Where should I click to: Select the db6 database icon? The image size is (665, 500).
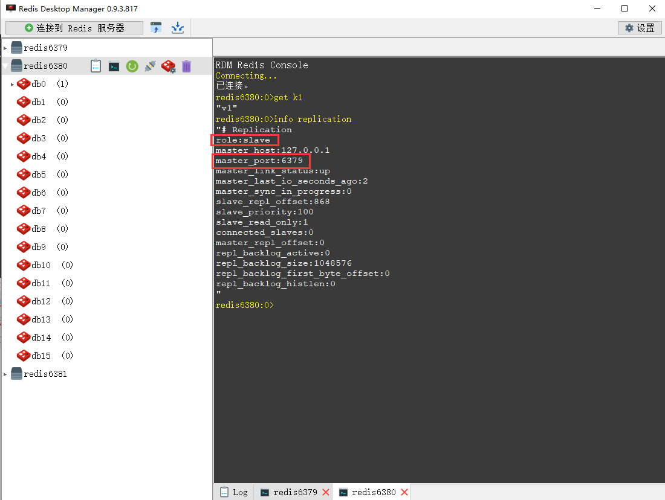pos(24,193)
